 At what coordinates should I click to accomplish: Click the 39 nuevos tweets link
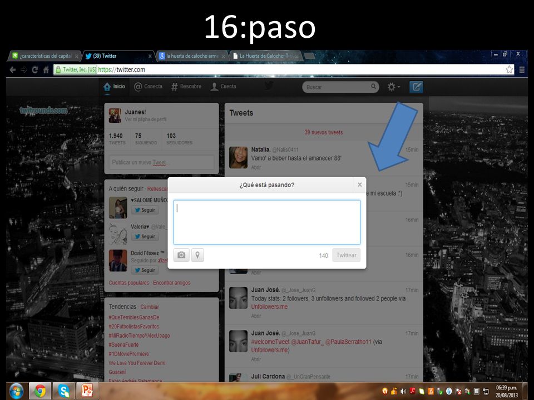(324, 132)
